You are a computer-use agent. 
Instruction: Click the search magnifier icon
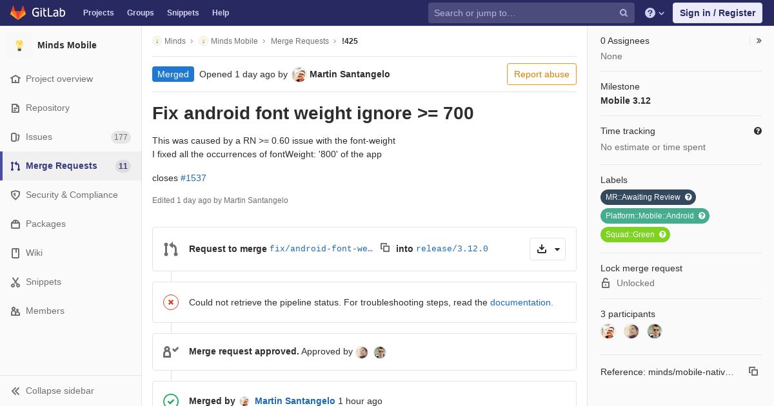[624, 13]
